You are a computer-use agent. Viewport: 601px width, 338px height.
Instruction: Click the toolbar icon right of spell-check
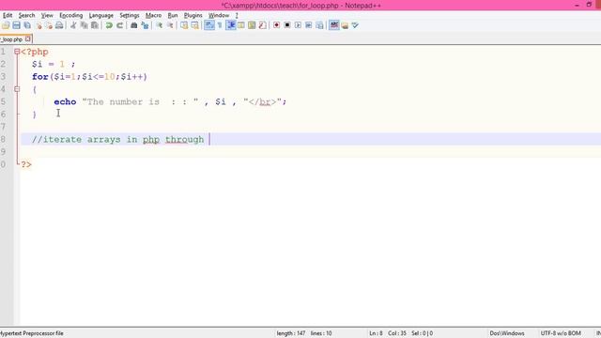[x=345, y=25]
